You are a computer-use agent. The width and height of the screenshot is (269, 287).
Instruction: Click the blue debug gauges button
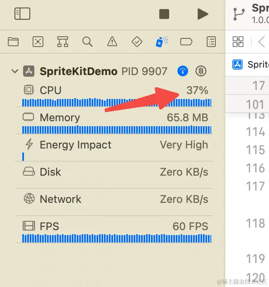tap(183, 71)
